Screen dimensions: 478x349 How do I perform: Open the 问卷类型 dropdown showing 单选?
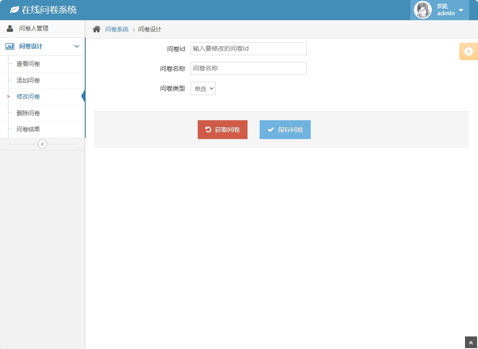pos(203,88)
